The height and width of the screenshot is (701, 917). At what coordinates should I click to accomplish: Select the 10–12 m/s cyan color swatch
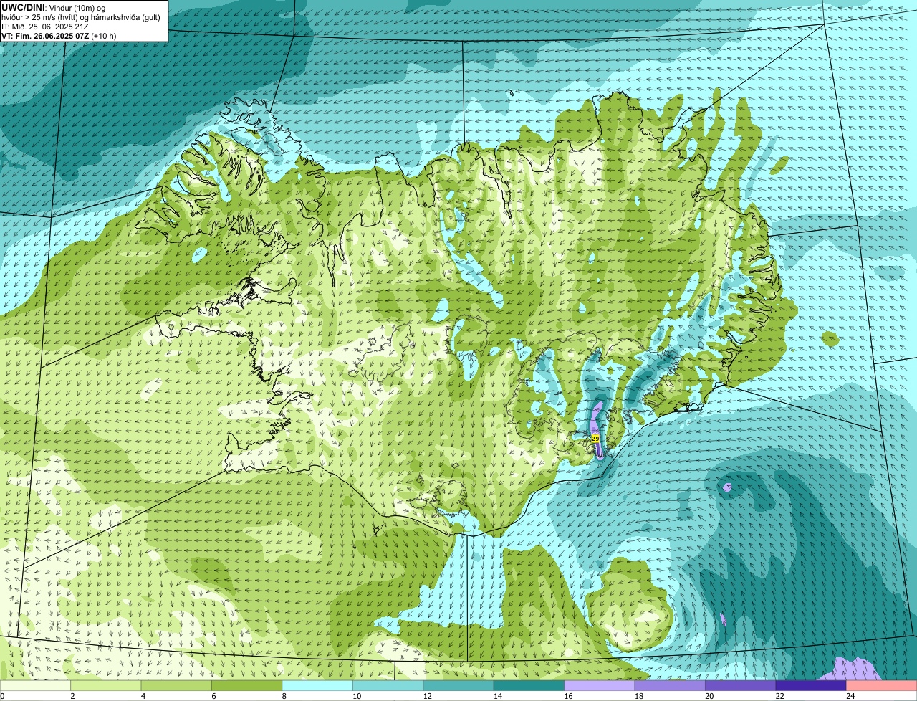point(388,686)
